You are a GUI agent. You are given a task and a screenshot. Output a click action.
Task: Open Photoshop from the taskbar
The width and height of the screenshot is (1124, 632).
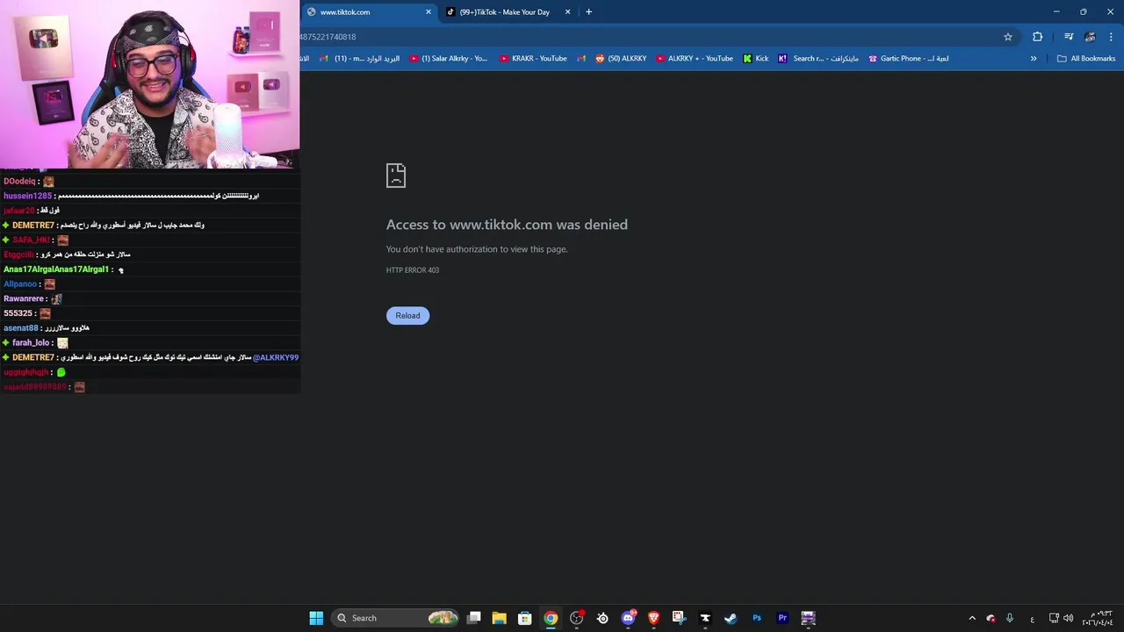[756, 618]
